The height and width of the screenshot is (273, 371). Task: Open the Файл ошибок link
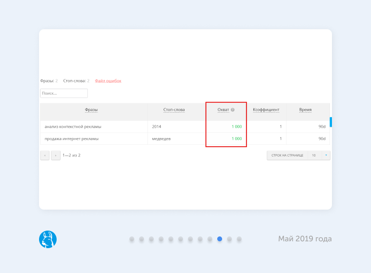click(108, 81)
